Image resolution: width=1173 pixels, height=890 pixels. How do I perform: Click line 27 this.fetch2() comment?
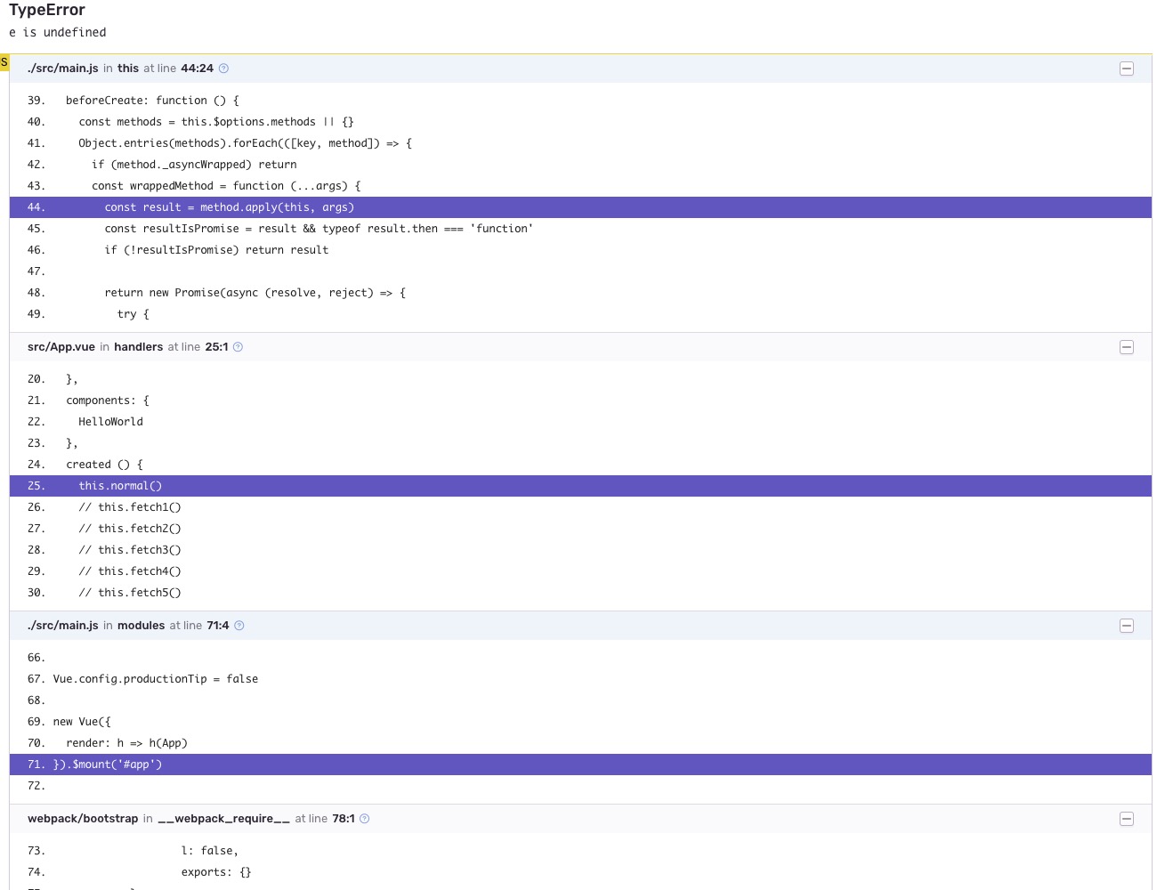tap(130, 529)
